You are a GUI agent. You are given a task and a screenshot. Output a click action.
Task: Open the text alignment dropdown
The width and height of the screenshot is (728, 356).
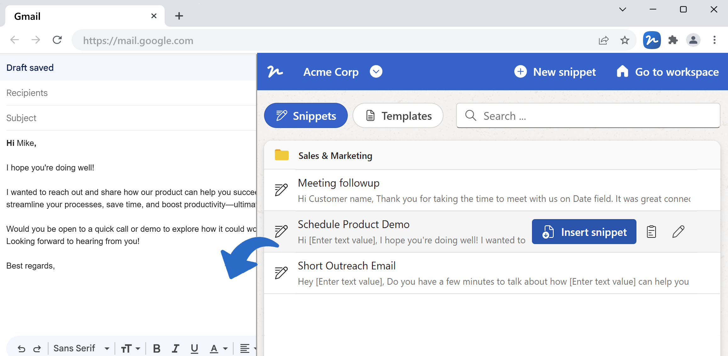pyautogui.click(x=248, y=348)
